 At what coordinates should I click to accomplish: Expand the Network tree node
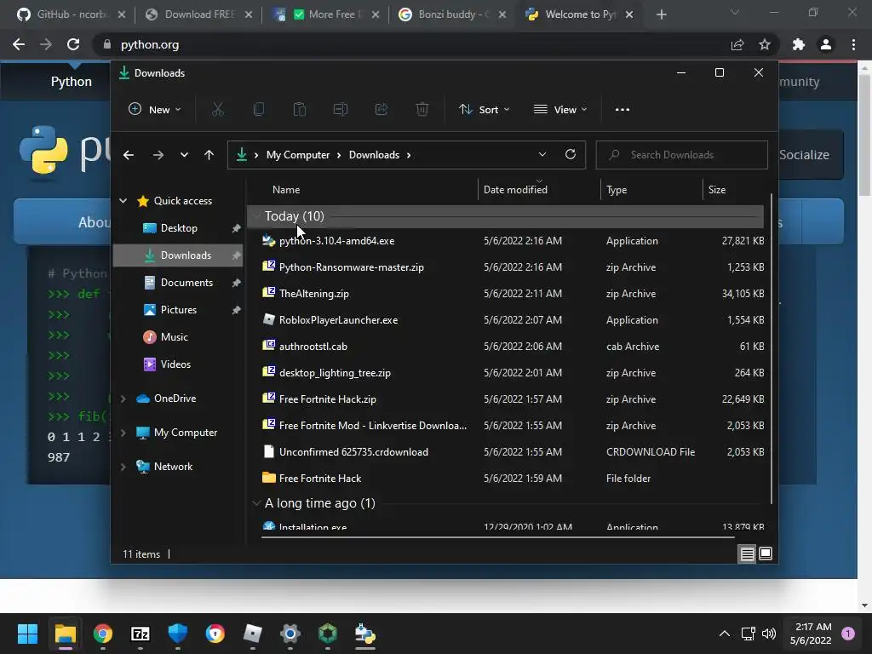pyautogui.click(x=123, y=467)
